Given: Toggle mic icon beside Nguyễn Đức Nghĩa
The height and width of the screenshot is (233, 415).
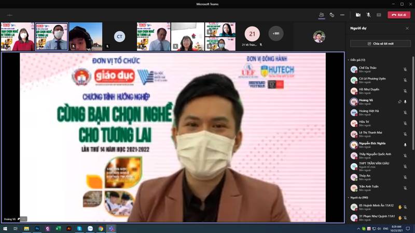Looking at the screenshot, I should click(405, 145).
